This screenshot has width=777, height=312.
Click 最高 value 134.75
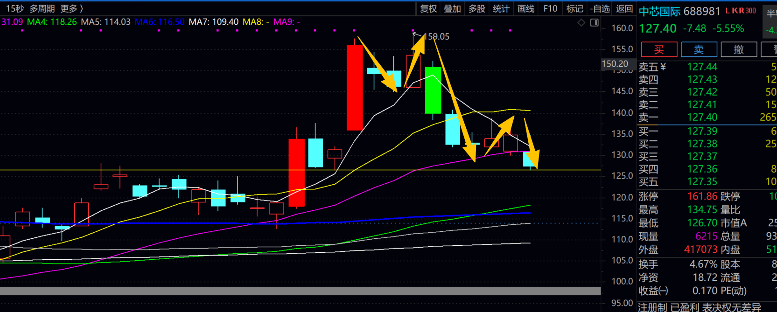[x=702, y=210]
